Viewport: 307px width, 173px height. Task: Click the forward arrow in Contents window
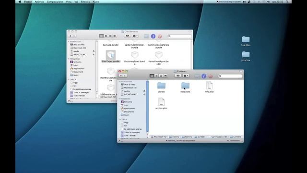[125, 76]
